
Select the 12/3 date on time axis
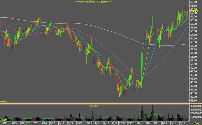pos(114,123)
